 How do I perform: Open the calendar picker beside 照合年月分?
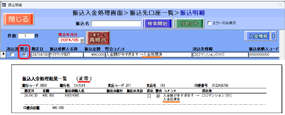tap(82, 40)
